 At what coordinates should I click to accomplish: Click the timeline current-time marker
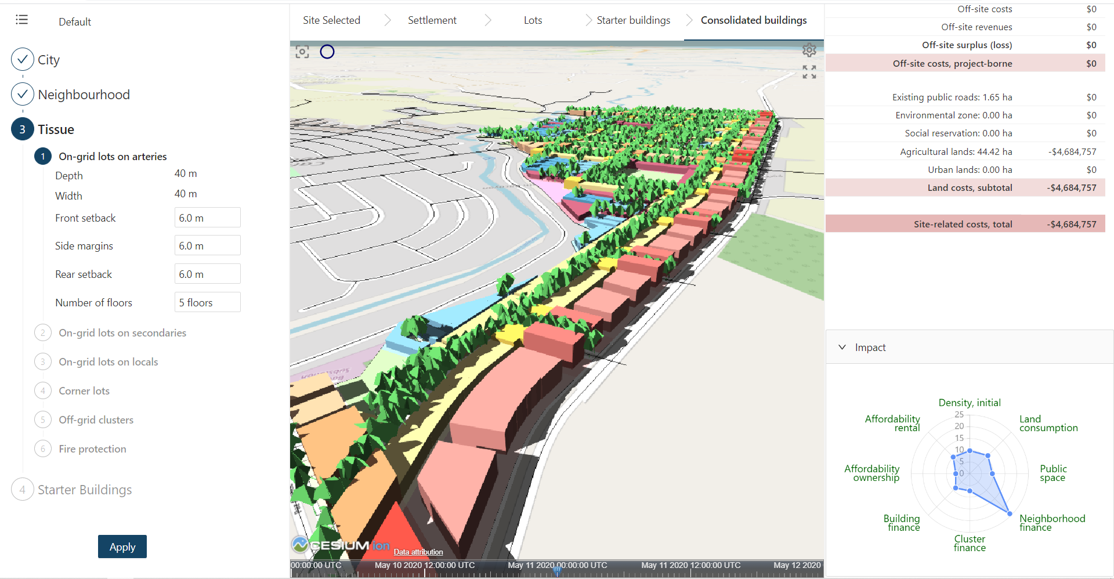[x=558, y=570]
